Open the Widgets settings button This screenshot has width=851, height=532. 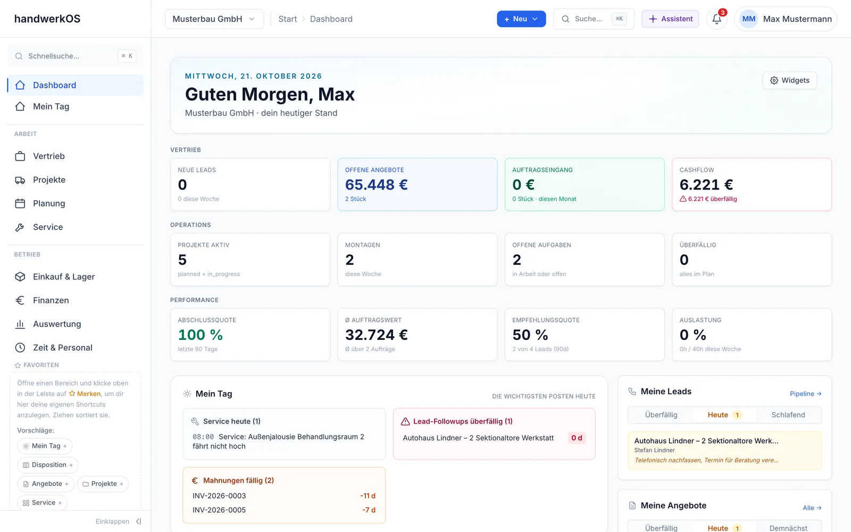tap(790, 80)
